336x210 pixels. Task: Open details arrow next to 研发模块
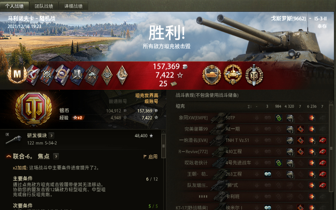(x=51, y=135)
